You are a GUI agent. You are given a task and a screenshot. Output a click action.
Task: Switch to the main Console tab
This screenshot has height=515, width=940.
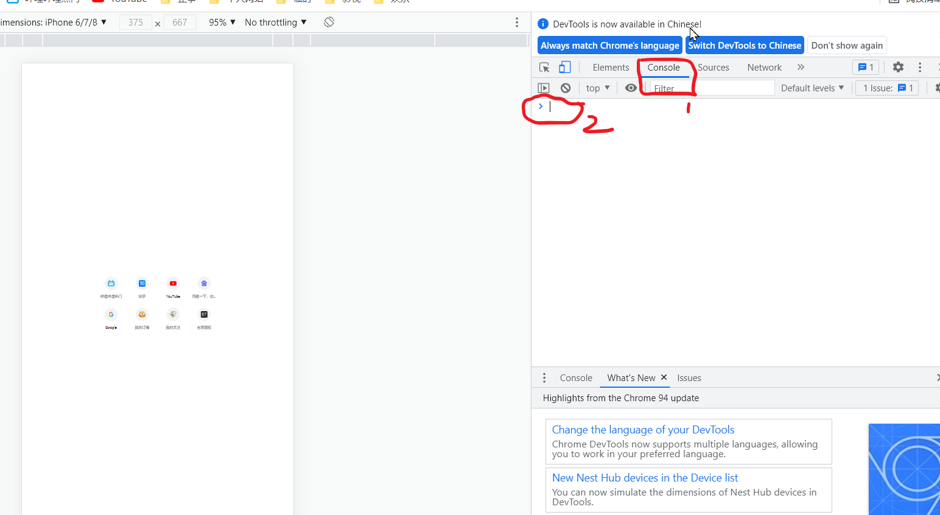(664, 68)
